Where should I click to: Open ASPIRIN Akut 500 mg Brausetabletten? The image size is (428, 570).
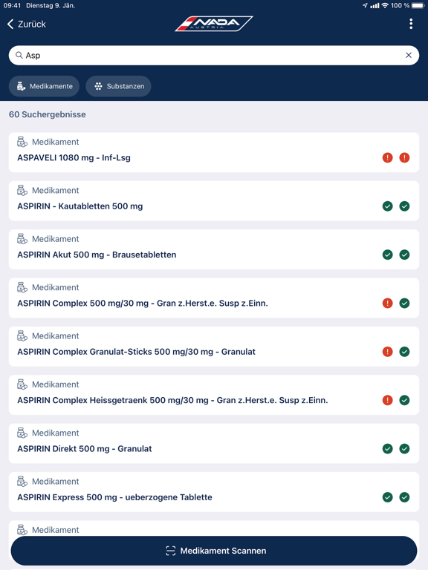click(x=214, y=249)
